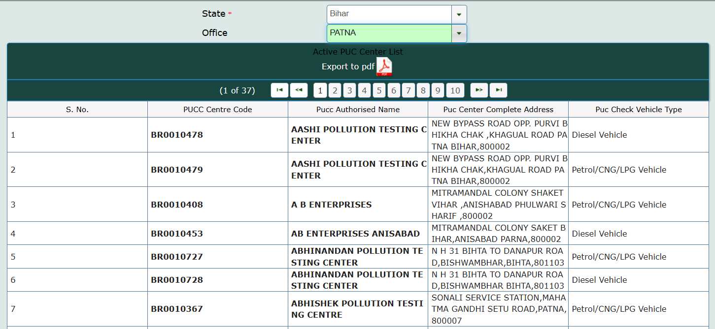Select the A B ENTERPRISES name cell
Image resolution: width=715 pixels, height=329 pixels.
click(x=358, y=205)
